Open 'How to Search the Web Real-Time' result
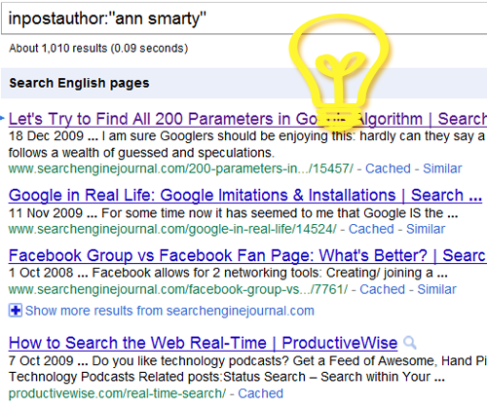487x409 pixels. click(x=203, y=343)
